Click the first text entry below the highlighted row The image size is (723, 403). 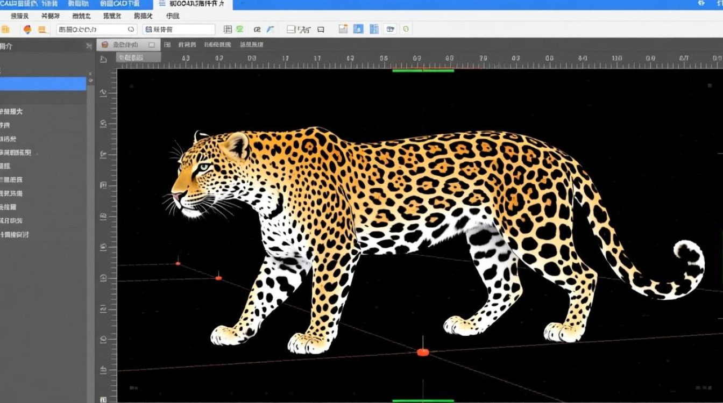[12, 112]
